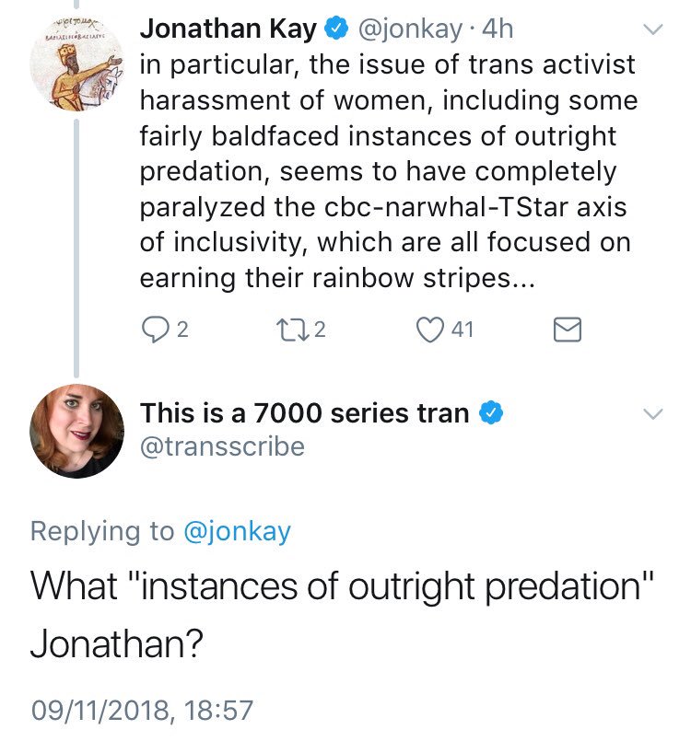View the 41 likes count

pyautogui.click(x=463, y=330)
